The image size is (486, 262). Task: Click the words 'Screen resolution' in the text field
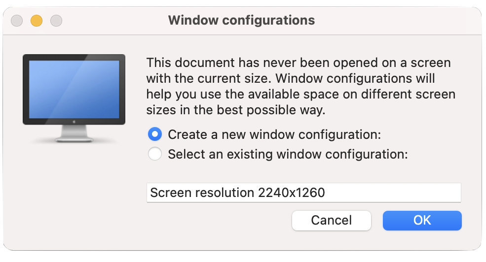tap(202, 193)
